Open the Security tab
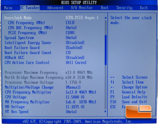The image size is (158, 124). pos(124,8)
